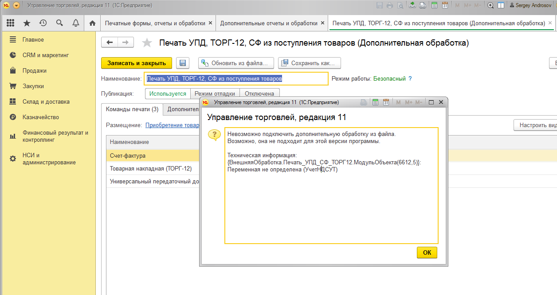Click Настроить видимость button
The height and width of the screenshot is (295, 557).
(535, 125)
